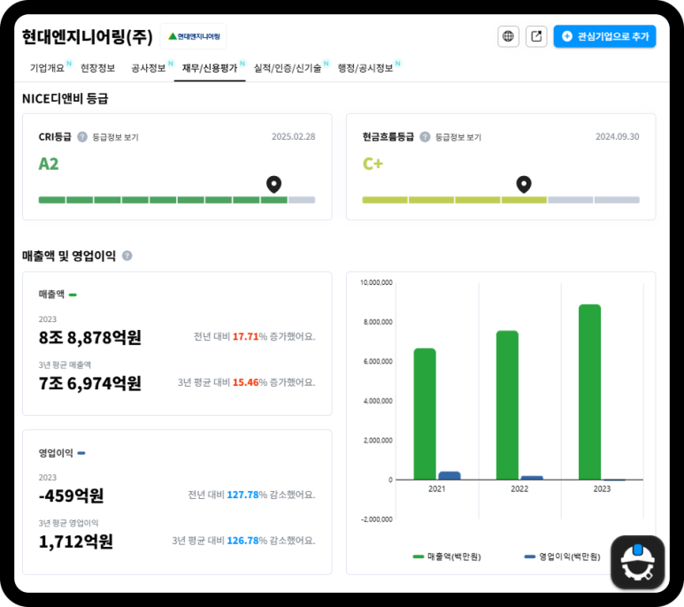Click the A2 grade value
The width and height of the screenshot is (684, 607).
pos(49,164)
